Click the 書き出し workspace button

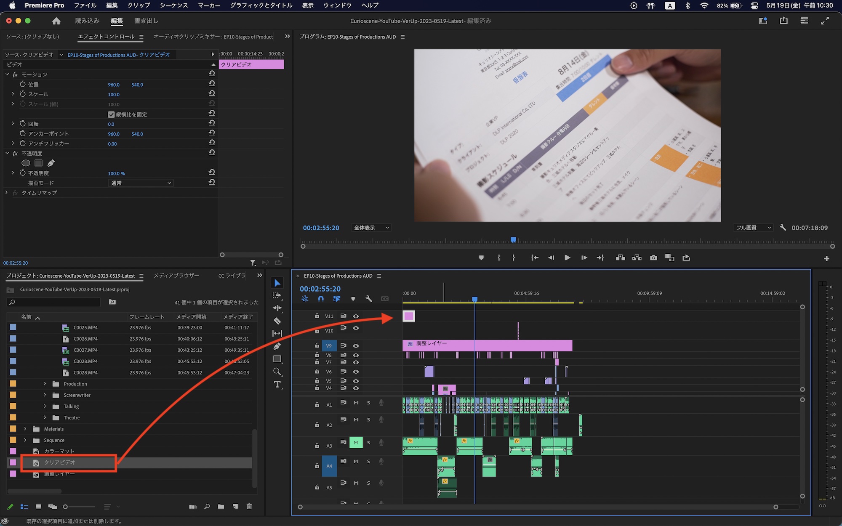click(x=146, y=21)
